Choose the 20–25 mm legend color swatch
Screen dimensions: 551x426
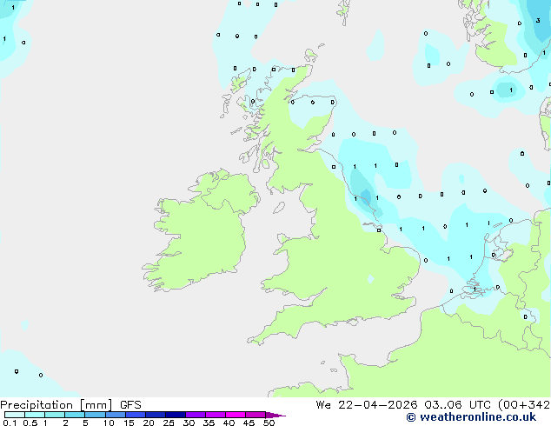155,415
